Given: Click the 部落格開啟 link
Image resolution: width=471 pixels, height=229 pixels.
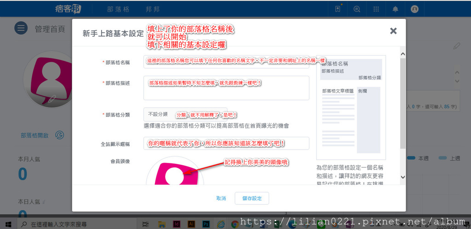Looking at the screenshot, I should click(x=34, y=135).
